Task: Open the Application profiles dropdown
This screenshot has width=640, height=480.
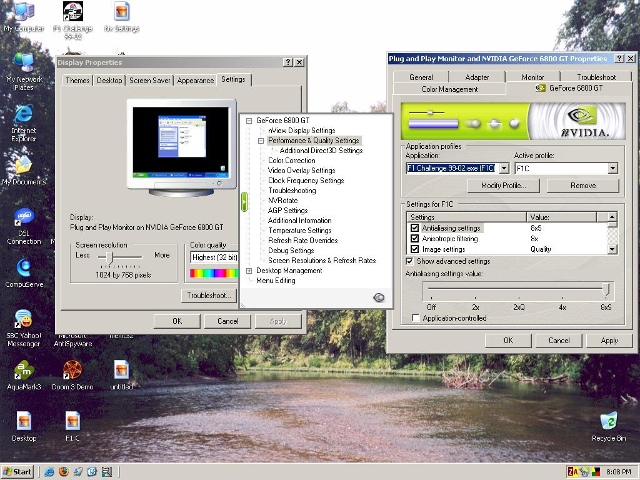Action: 504,168
